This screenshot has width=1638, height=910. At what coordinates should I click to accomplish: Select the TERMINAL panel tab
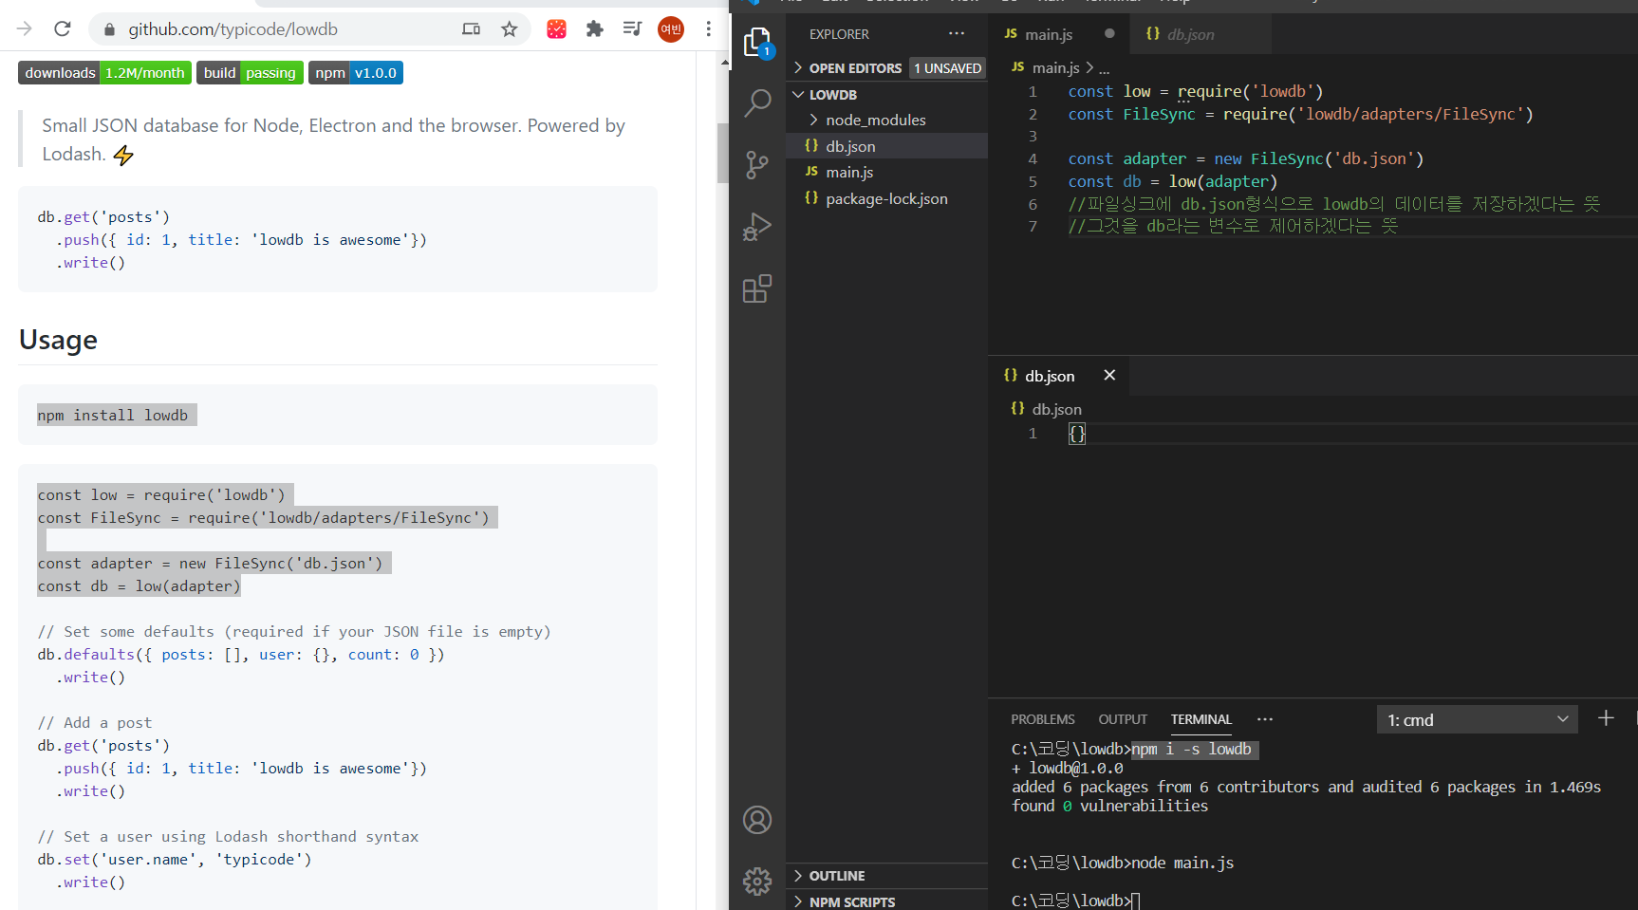(x=1201, y=719)
